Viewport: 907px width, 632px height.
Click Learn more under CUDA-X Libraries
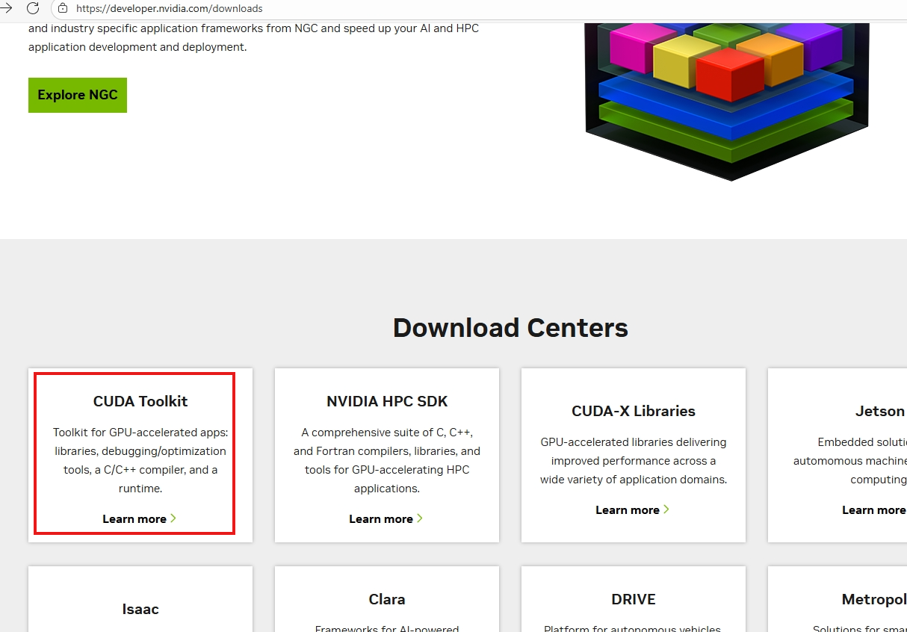tap(628, 509)
